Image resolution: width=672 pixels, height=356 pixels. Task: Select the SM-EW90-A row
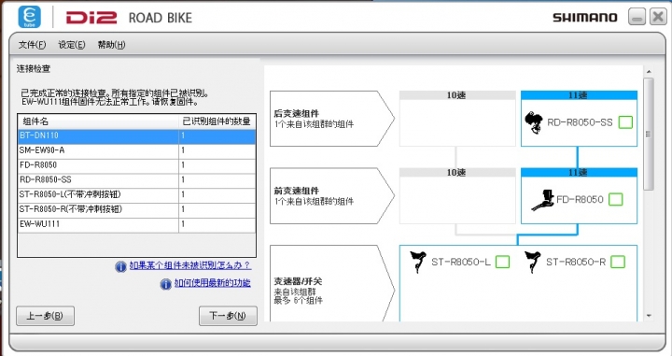point(136,150)
